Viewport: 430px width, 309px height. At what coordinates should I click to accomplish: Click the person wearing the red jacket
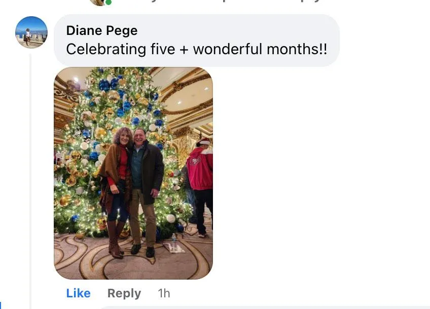[200, 186]
